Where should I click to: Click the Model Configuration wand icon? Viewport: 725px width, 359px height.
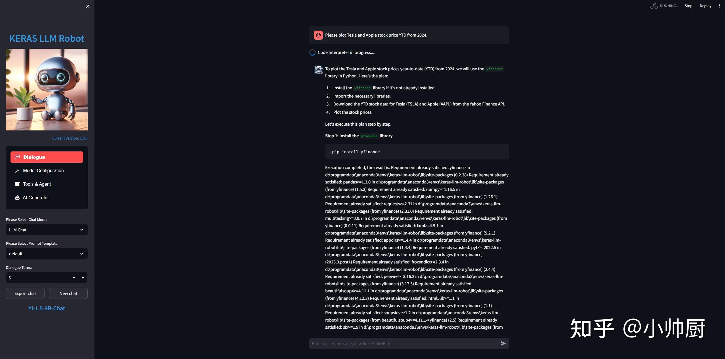(17, 170)
